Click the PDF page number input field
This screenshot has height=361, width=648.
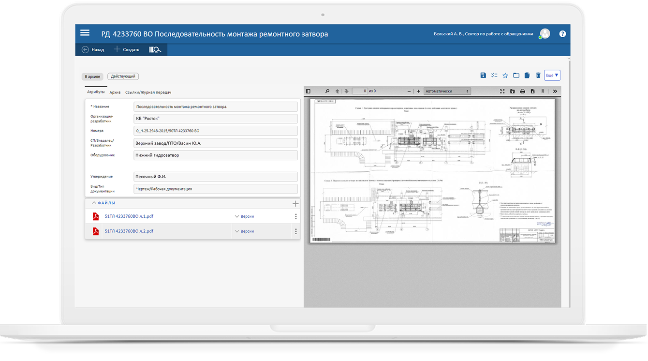(359, 91)
